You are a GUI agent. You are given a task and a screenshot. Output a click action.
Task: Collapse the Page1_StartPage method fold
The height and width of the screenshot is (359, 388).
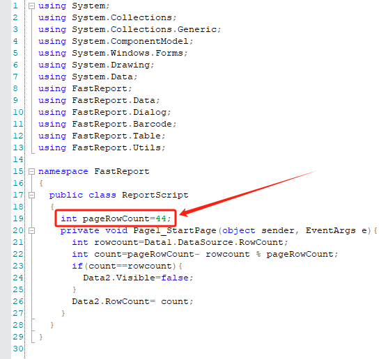click(31, 231)
